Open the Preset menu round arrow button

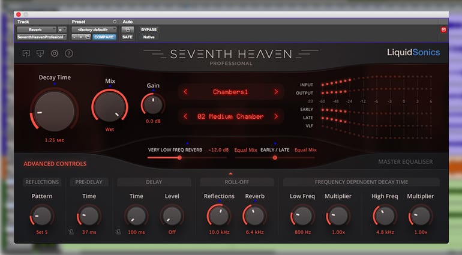pos(115,22)
